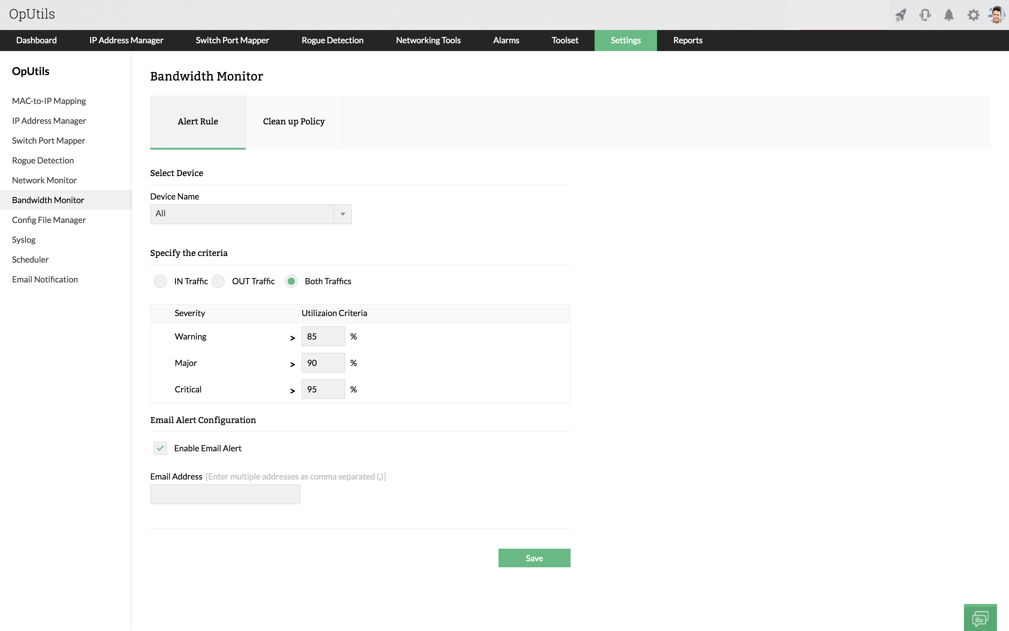Open Email Notification in the sidebar
Viewport: 1009px width, 631px height.
(x=45, y=280)
